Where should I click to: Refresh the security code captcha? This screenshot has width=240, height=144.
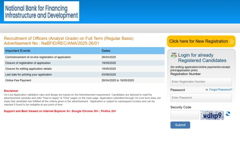pos(228,114)
